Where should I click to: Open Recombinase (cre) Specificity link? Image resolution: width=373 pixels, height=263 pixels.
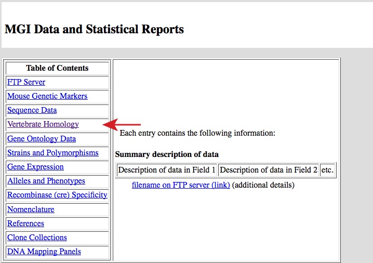(57, 195)
